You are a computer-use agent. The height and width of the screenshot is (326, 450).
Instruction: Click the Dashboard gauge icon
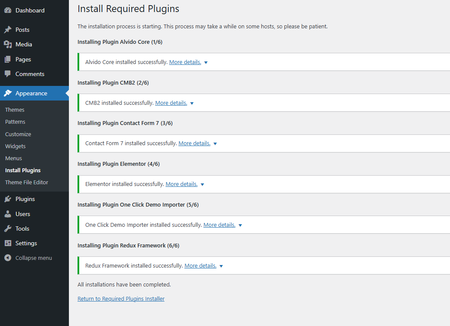coord(8,10)
